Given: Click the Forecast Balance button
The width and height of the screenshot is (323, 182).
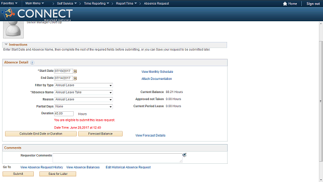Looking at the screenshot, I should 100,133.
